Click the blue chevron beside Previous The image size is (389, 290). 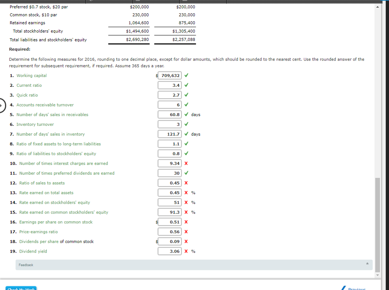click(x=344, y=287)
